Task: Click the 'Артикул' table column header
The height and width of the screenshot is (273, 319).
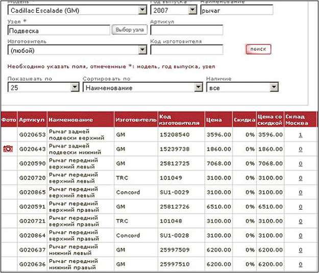Action: 32,120
